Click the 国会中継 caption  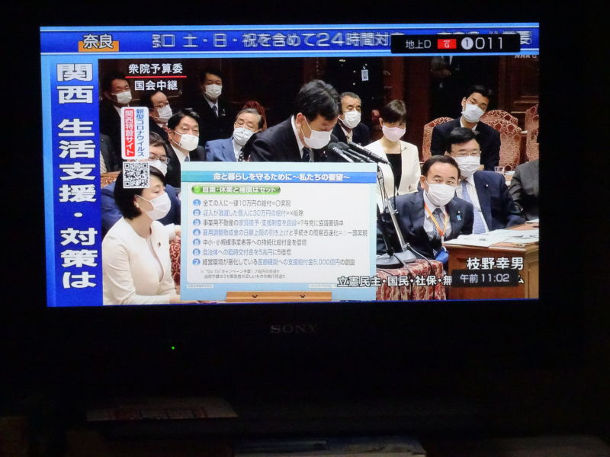tap(156, 85)
